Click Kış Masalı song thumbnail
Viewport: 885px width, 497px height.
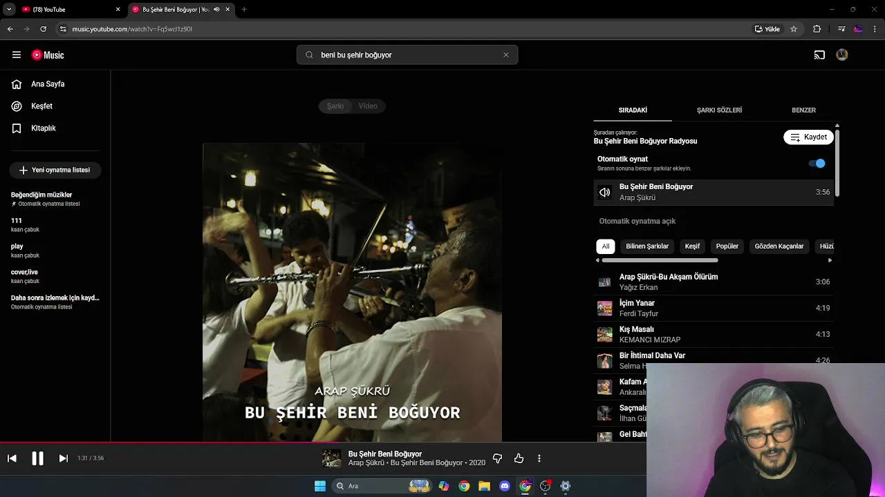click(605, 335)
